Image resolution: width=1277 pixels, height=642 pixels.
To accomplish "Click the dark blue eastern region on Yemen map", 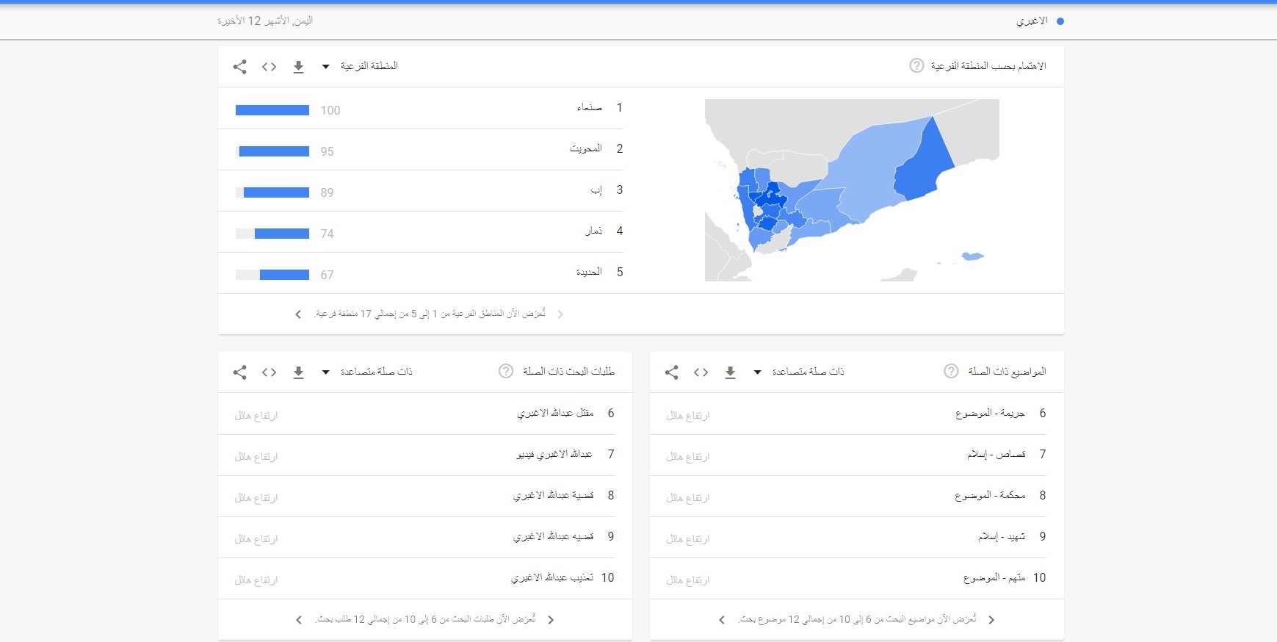I will (x=924, y=167).
